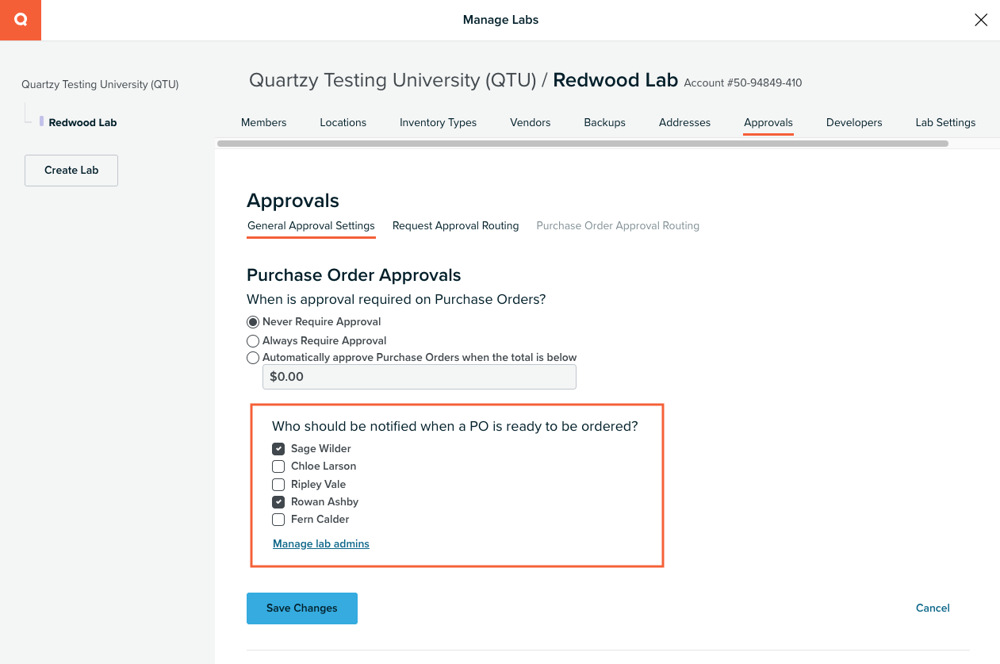The image size is (1000, 664).
Task: Open Purchase Order Approval Routing sub-tab
Action: click(x=618, y=226)
